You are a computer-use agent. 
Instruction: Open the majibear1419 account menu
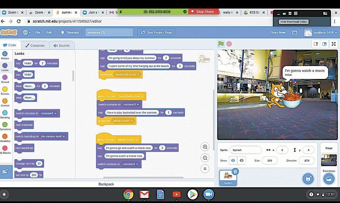321,33
